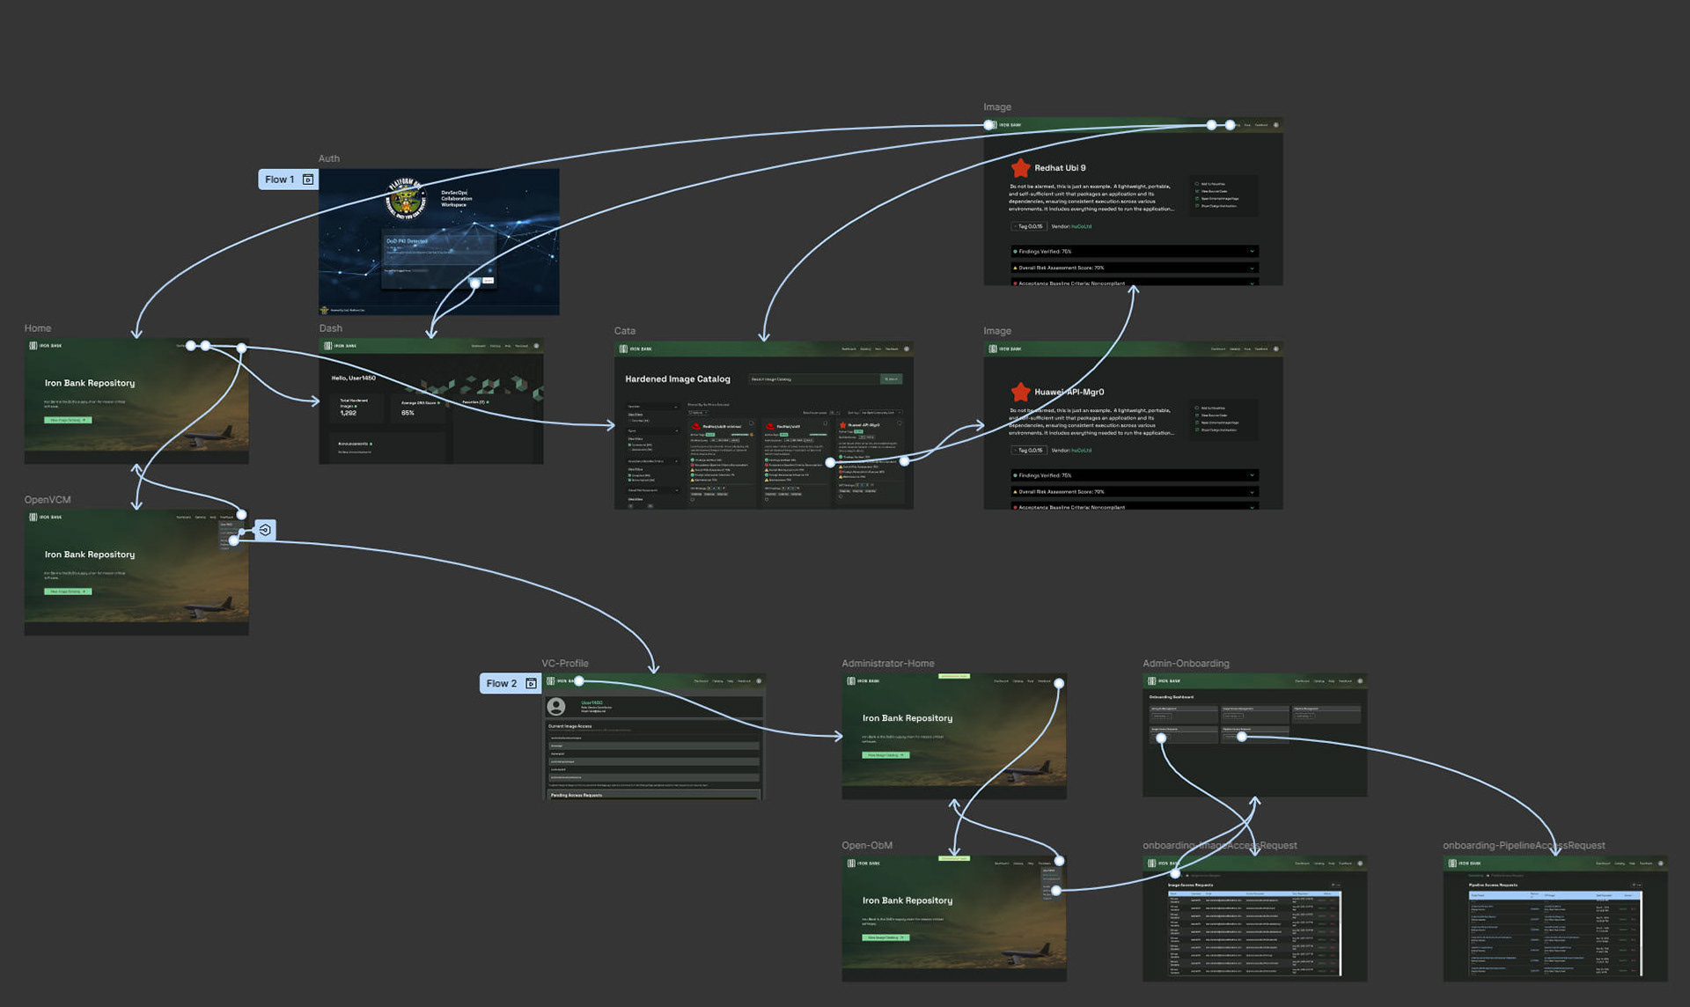Click the profile avatar in Cata frame header

click(907, 349)
